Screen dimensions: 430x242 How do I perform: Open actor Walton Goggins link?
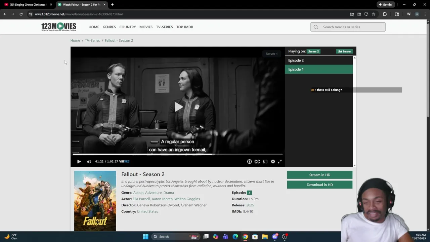point(187,199)
